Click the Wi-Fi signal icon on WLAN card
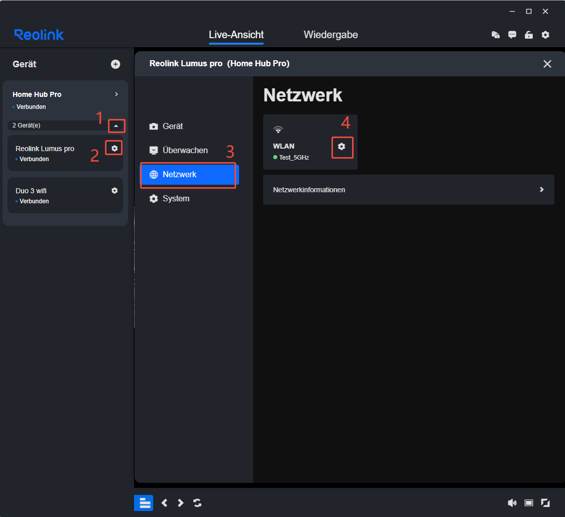The height and width of the screenshot is (517, 565). pos(278,130)
